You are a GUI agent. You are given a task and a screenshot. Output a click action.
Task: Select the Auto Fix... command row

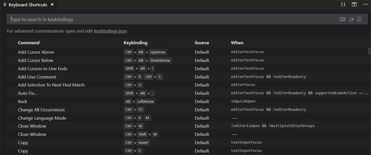pos(28,93)
